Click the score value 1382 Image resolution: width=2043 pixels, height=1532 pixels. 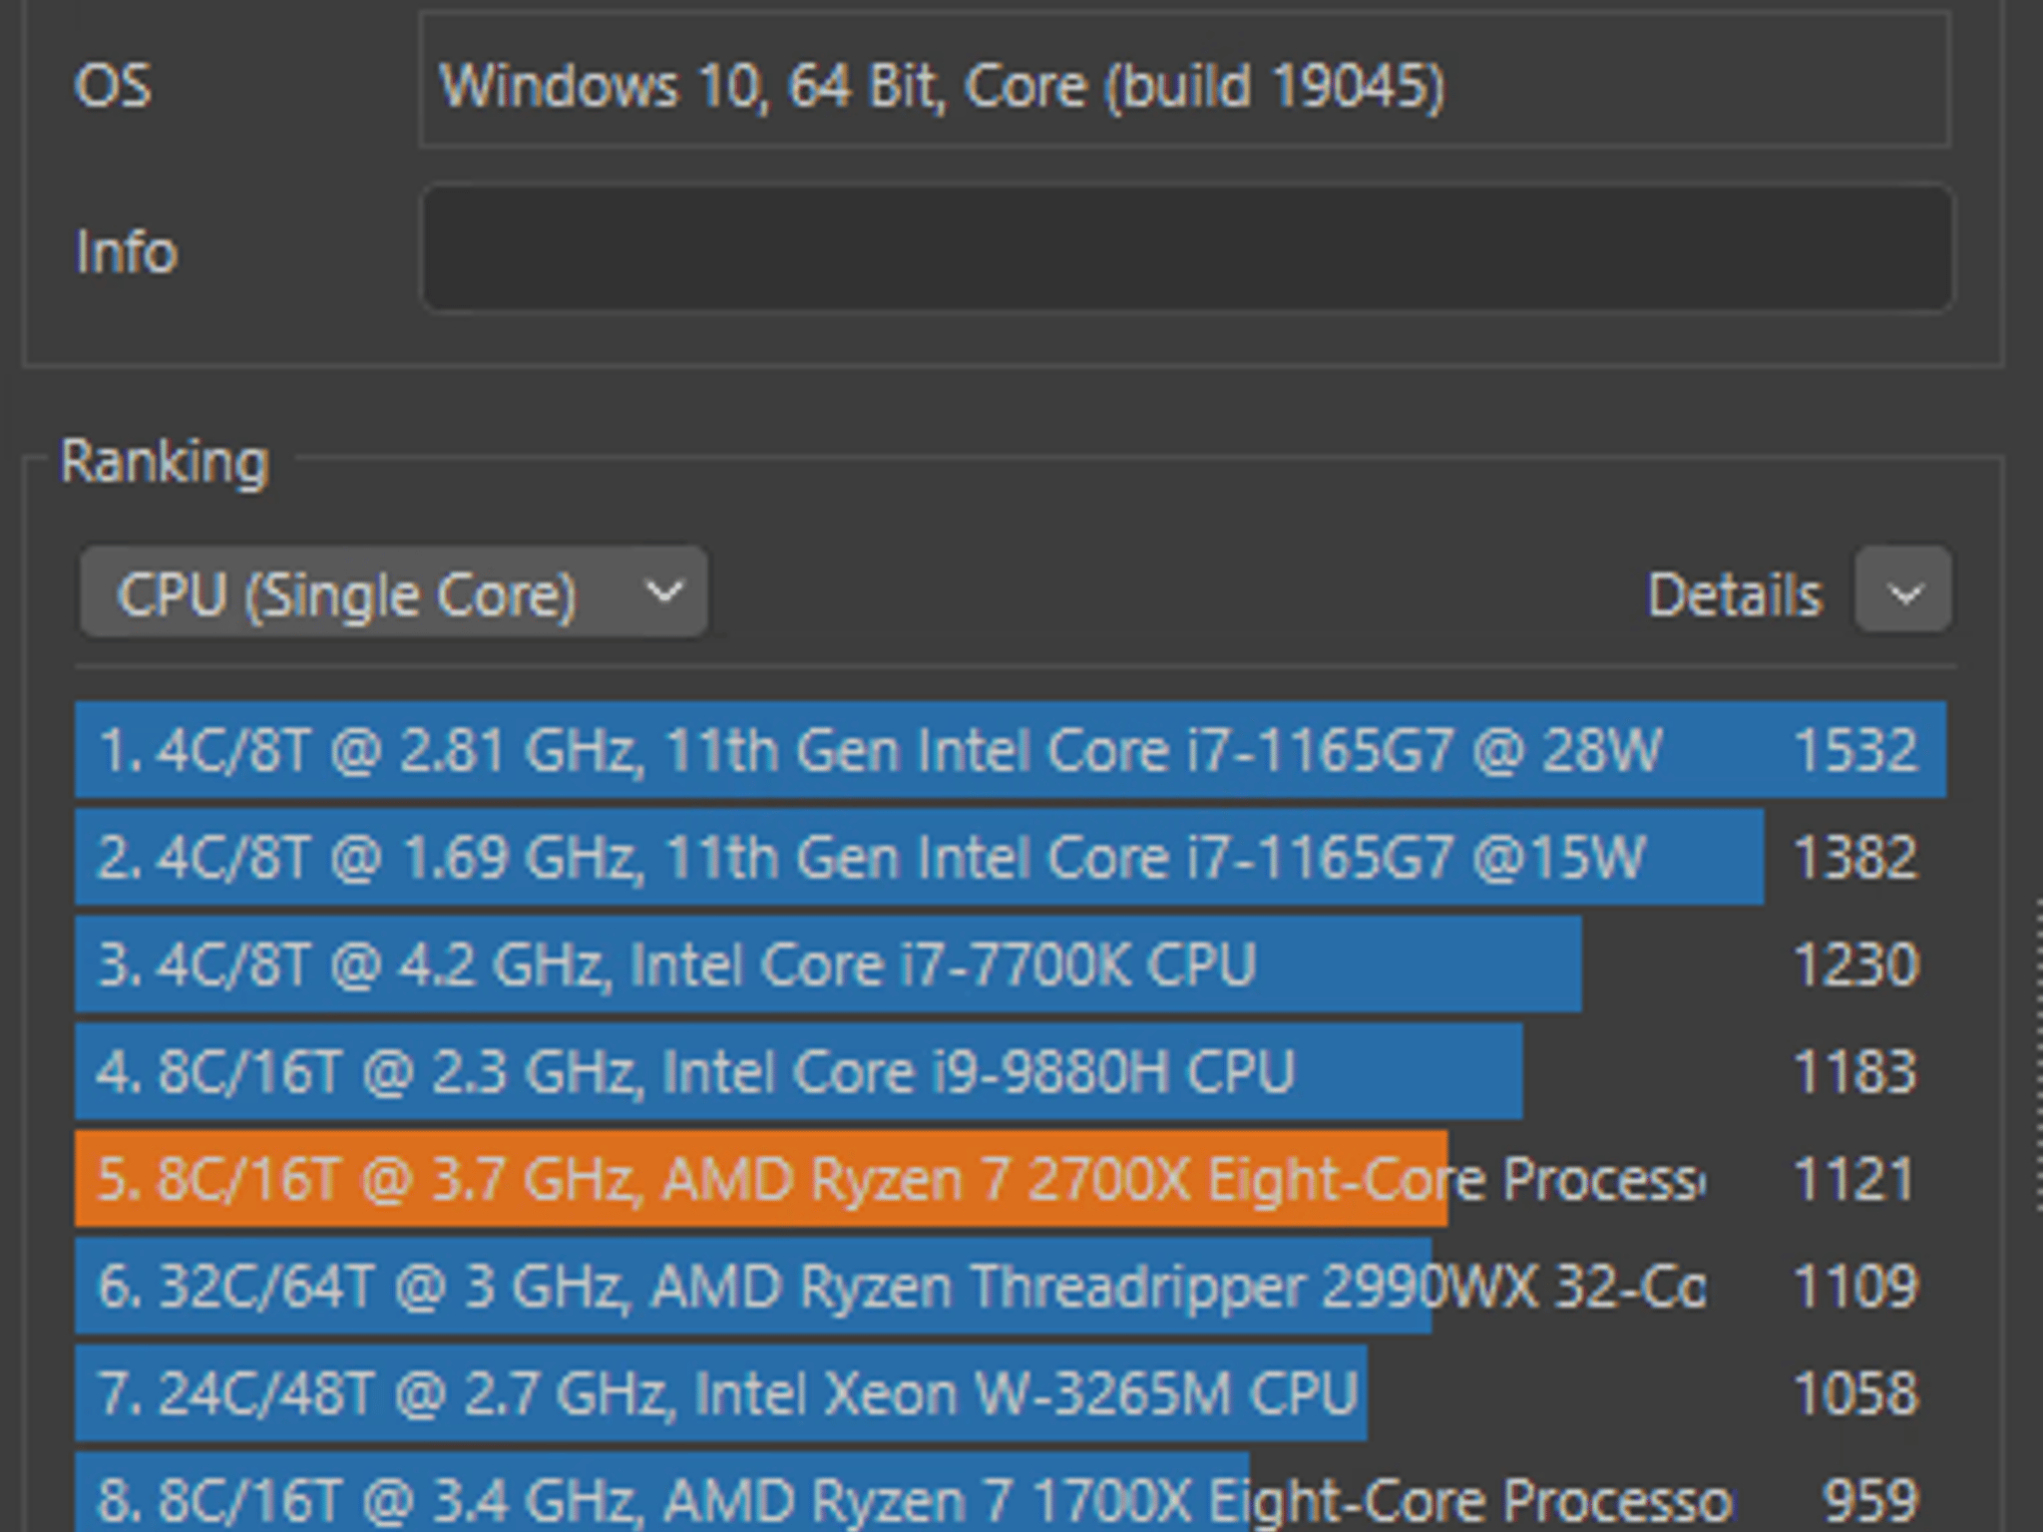click(1854, 858)
